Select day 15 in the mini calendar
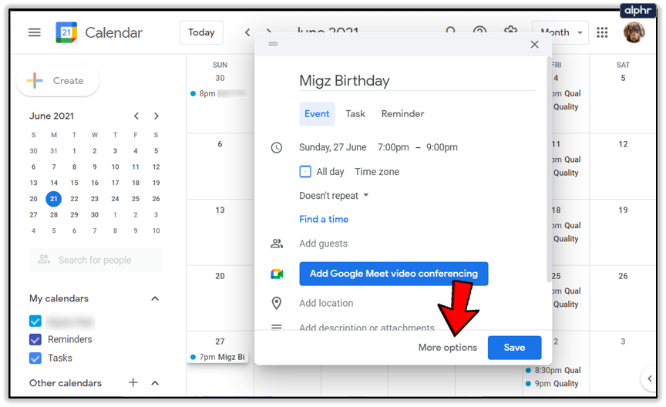666x407 pixels. [x=74, y=183]
